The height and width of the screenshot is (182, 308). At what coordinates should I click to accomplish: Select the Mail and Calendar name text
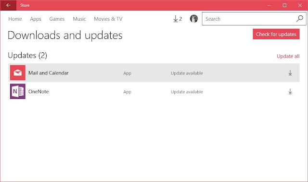[49, 73]
